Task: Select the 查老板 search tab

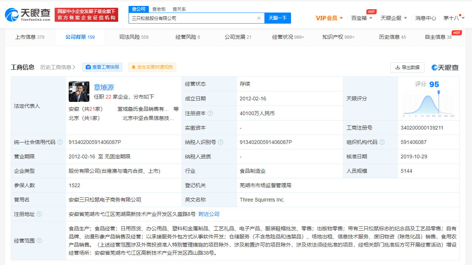Action: (x=159, y=9)
